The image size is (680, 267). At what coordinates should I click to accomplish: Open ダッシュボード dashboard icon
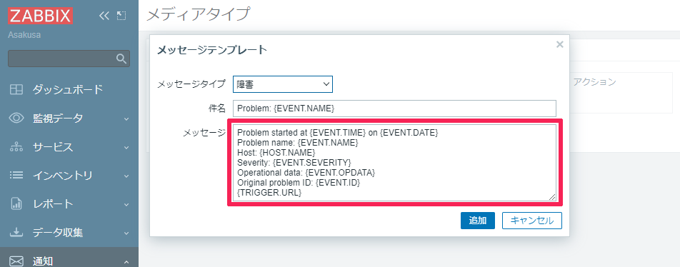pyautogui.click(x=16, y=90)
